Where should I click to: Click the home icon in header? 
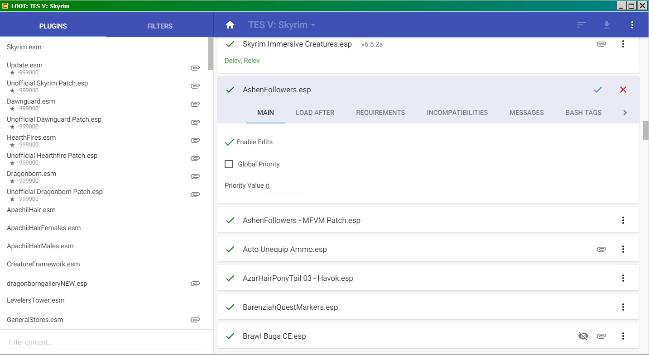pyautogui.click(x=230, y=25)
